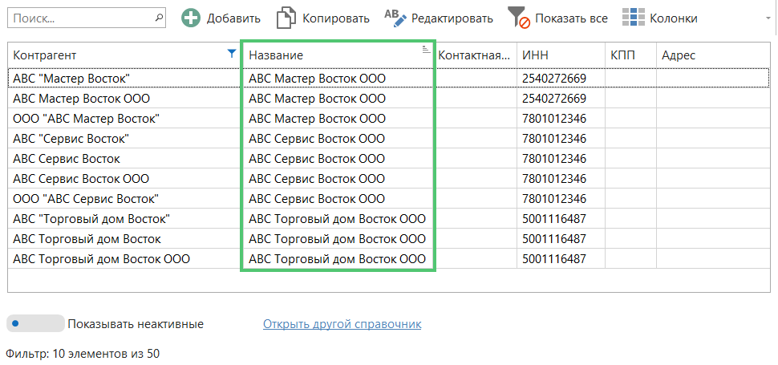Select row АВС "Торговый дом Восток"
Viewport: 778px width, 365px height.
click(91, 219)
